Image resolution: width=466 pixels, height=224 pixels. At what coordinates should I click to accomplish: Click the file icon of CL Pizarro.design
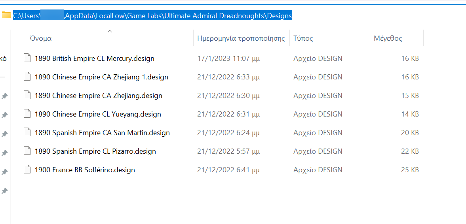pyautogui.click(x=27, y=151)
